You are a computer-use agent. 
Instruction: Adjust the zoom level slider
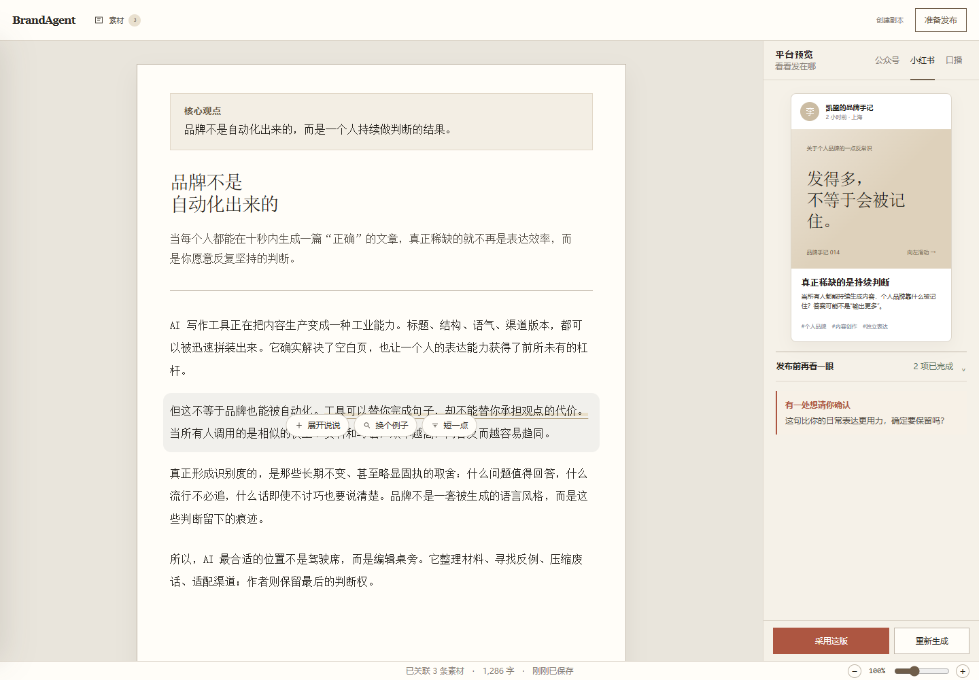[921, 671]
